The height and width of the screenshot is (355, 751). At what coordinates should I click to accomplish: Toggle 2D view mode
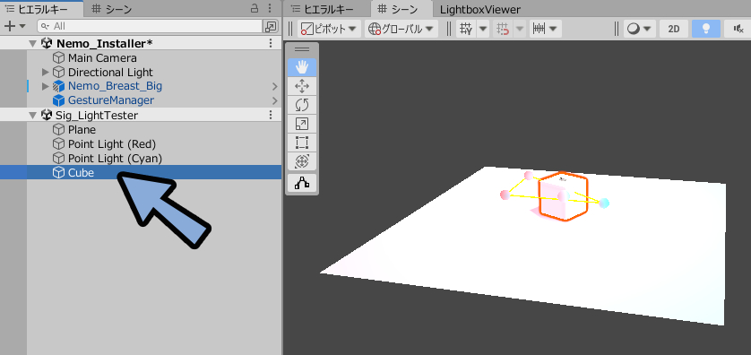[673, 29]
